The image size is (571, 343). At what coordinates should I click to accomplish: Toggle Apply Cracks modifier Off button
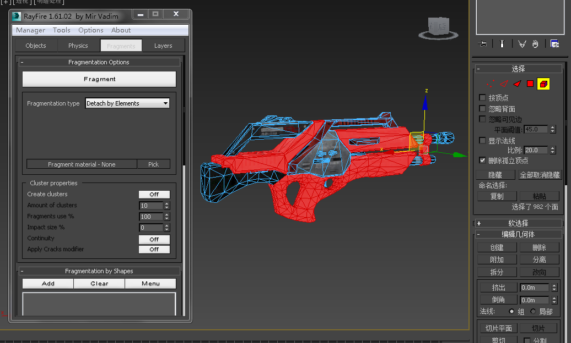click(154, 249)
